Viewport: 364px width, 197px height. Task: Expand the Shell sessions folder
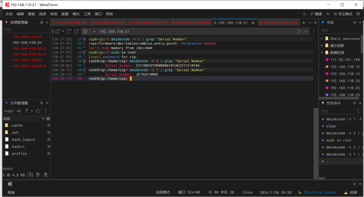click(322, 39)
